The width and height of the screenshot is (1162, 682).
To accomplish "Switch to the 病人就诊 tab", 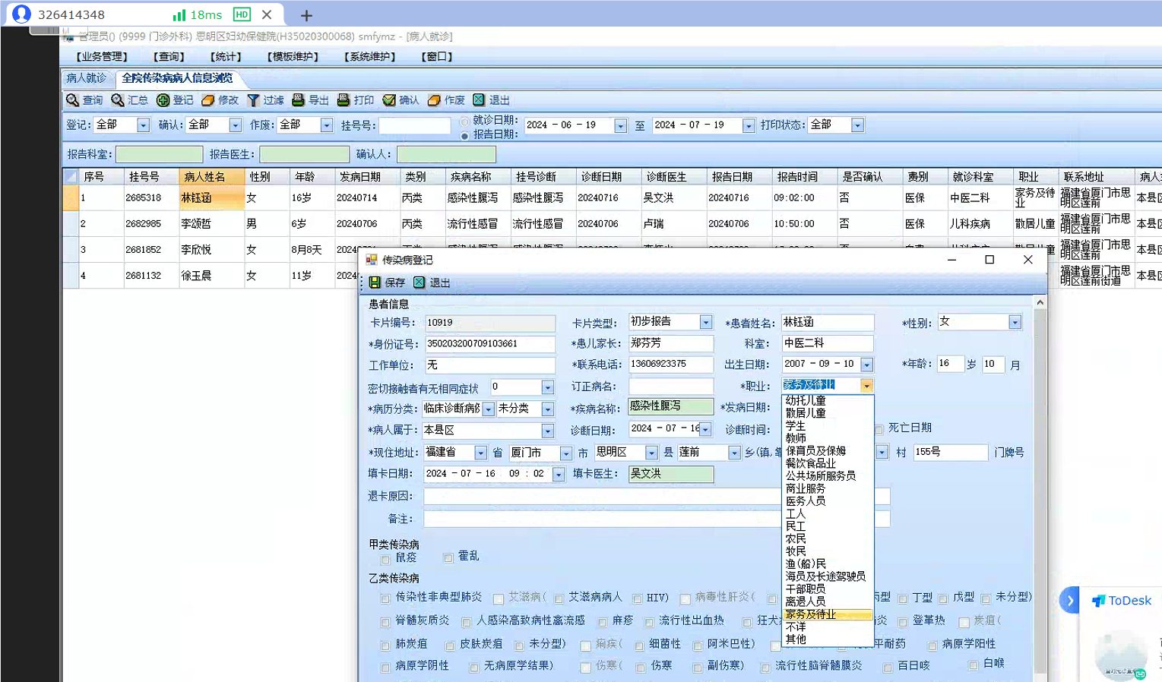I will pyautogui.click(x=87, y=78).
